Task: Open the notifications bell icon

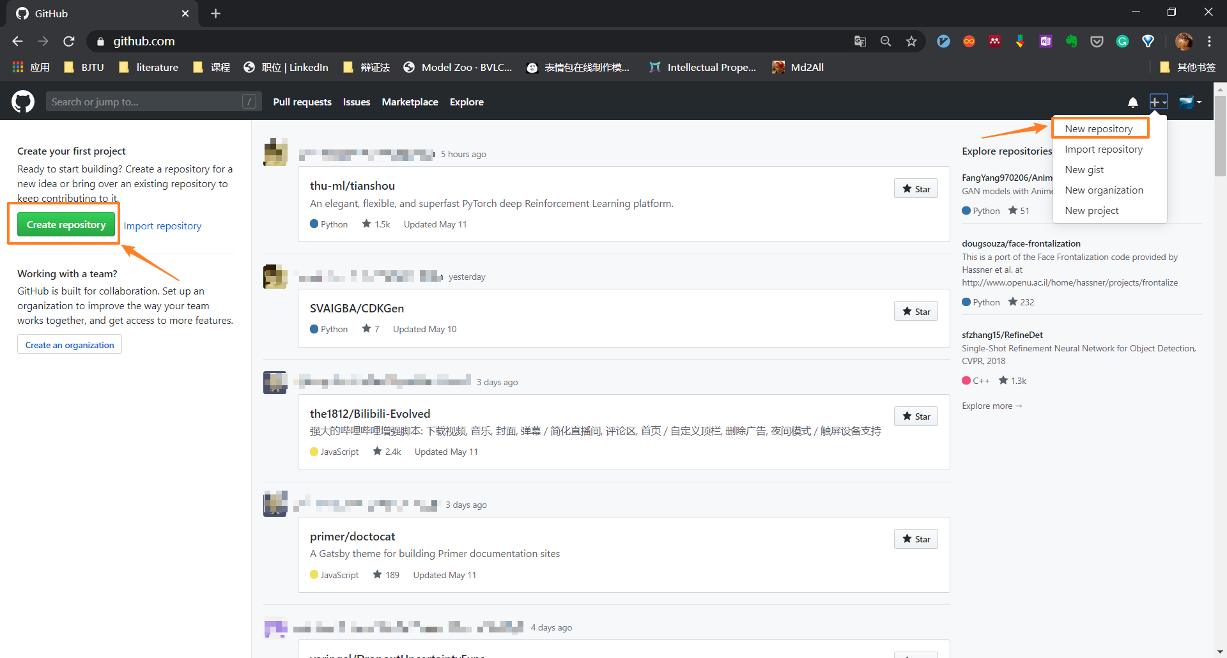Action: [x=1132, y=102]
